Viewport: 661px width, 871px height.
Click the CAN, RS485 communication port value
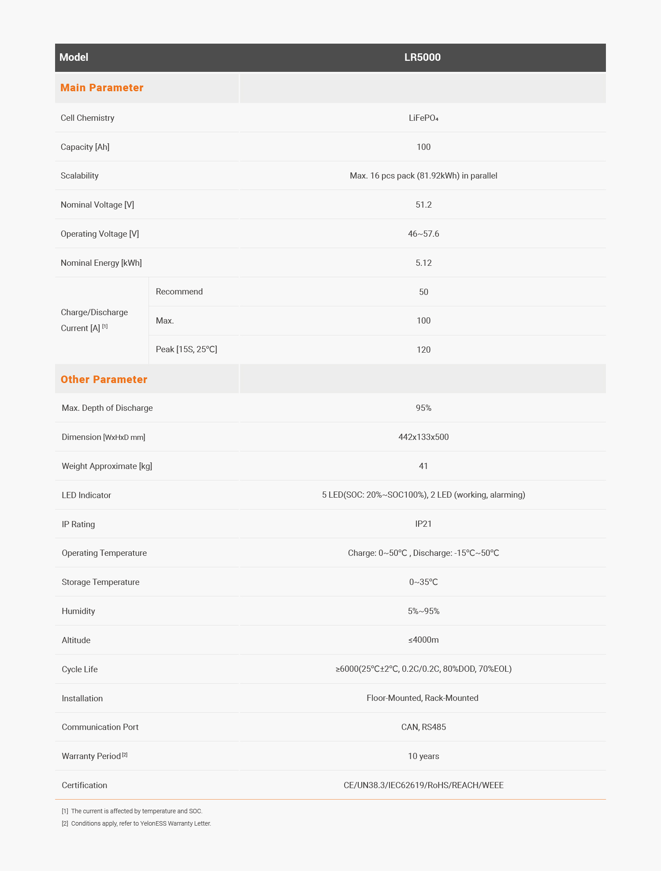(423, 727)
